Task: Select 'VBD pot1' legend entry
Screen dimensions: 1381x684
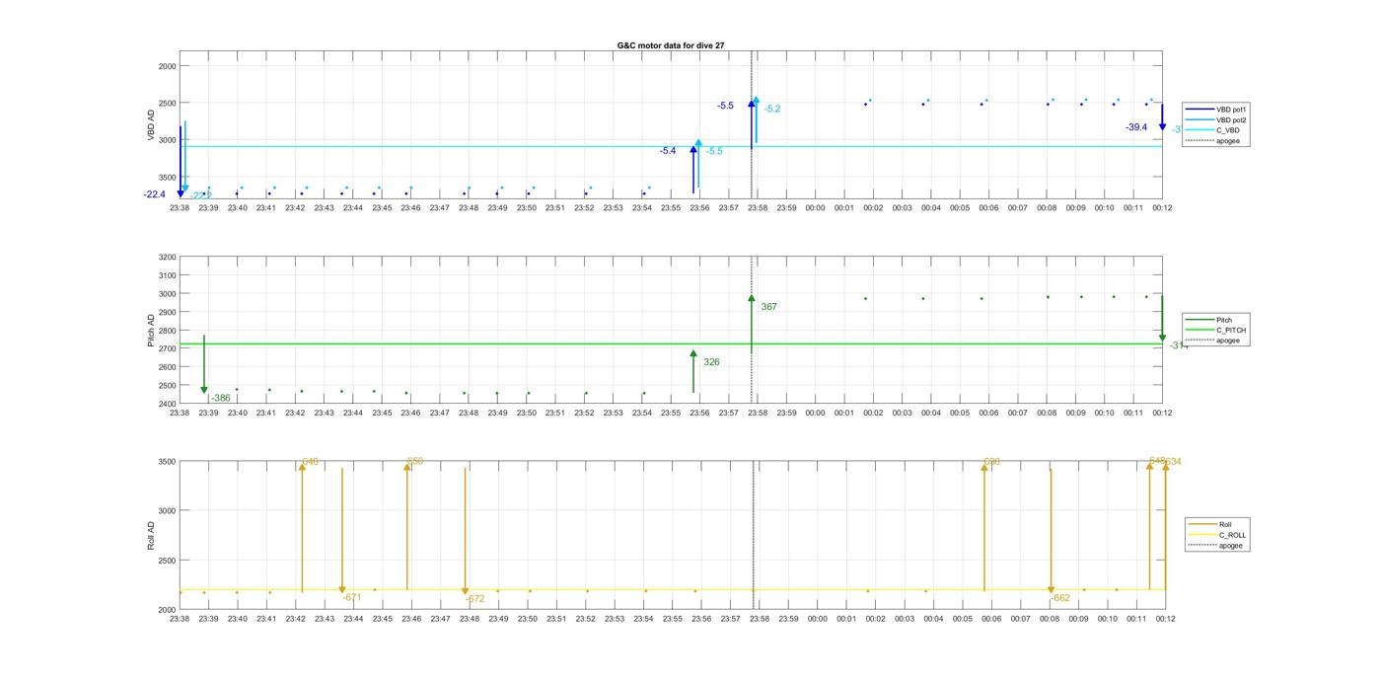Action: (x=1217, y=110)
